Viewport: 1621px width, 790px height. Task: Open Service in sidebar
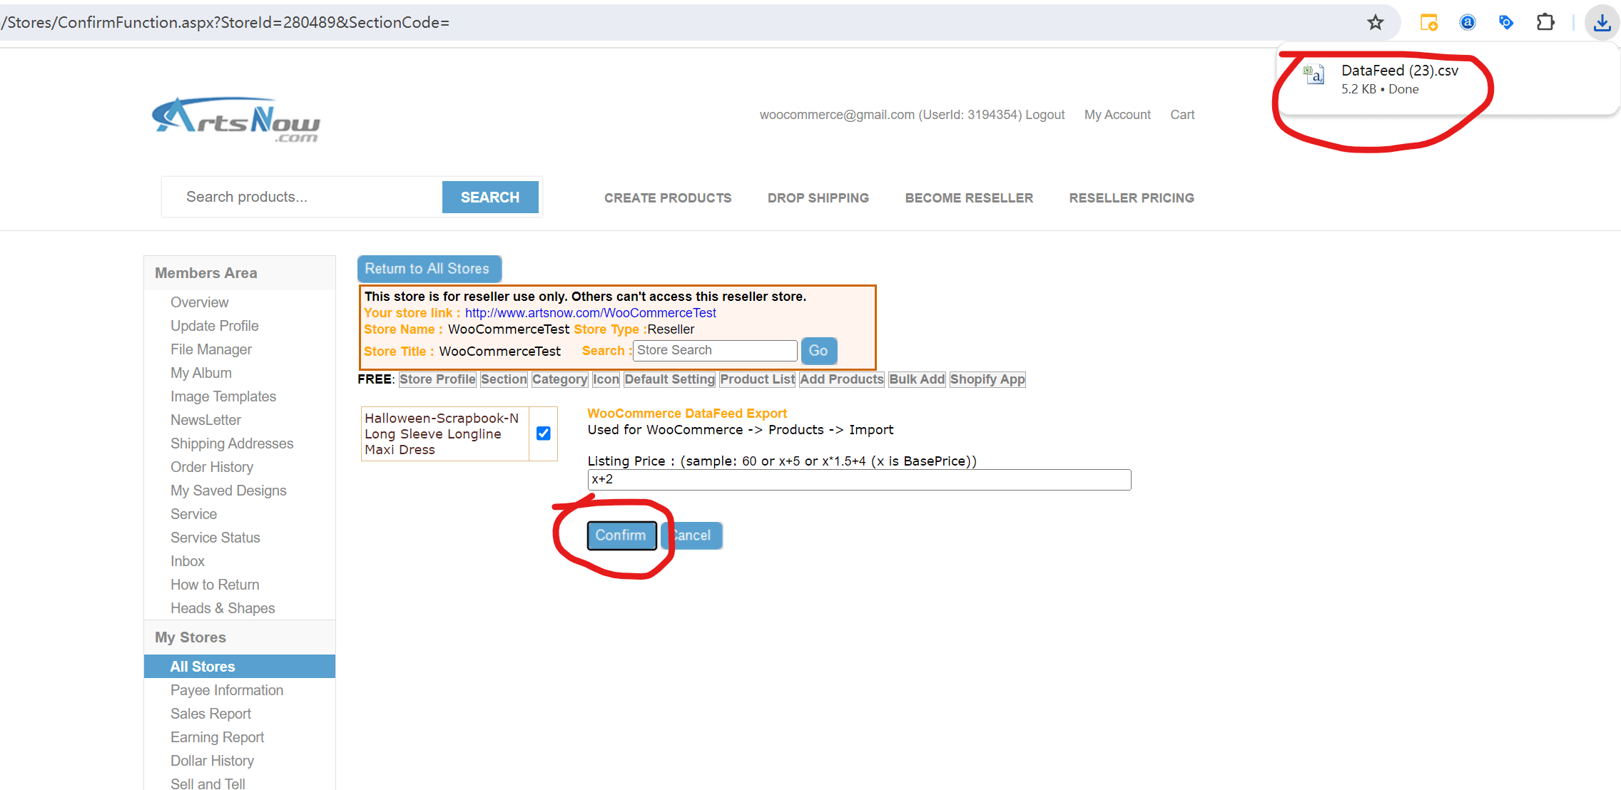click(193, 514)
